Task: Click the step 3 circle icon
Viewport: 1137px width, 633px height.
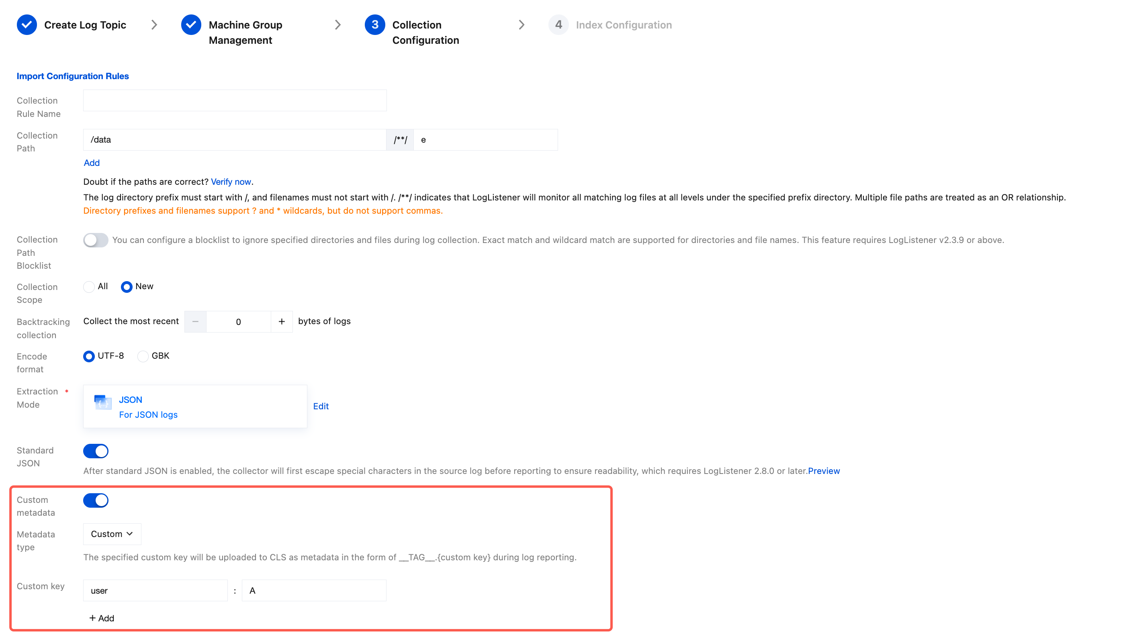Action: pos(375,25)
